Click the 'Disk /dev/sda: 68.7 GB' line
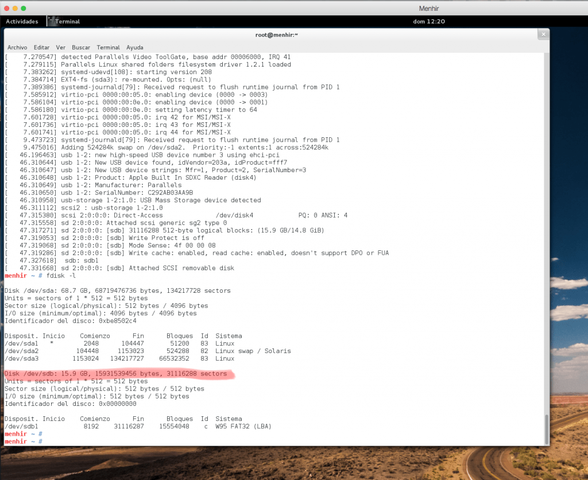588x480 pixels. click(117, 291)
